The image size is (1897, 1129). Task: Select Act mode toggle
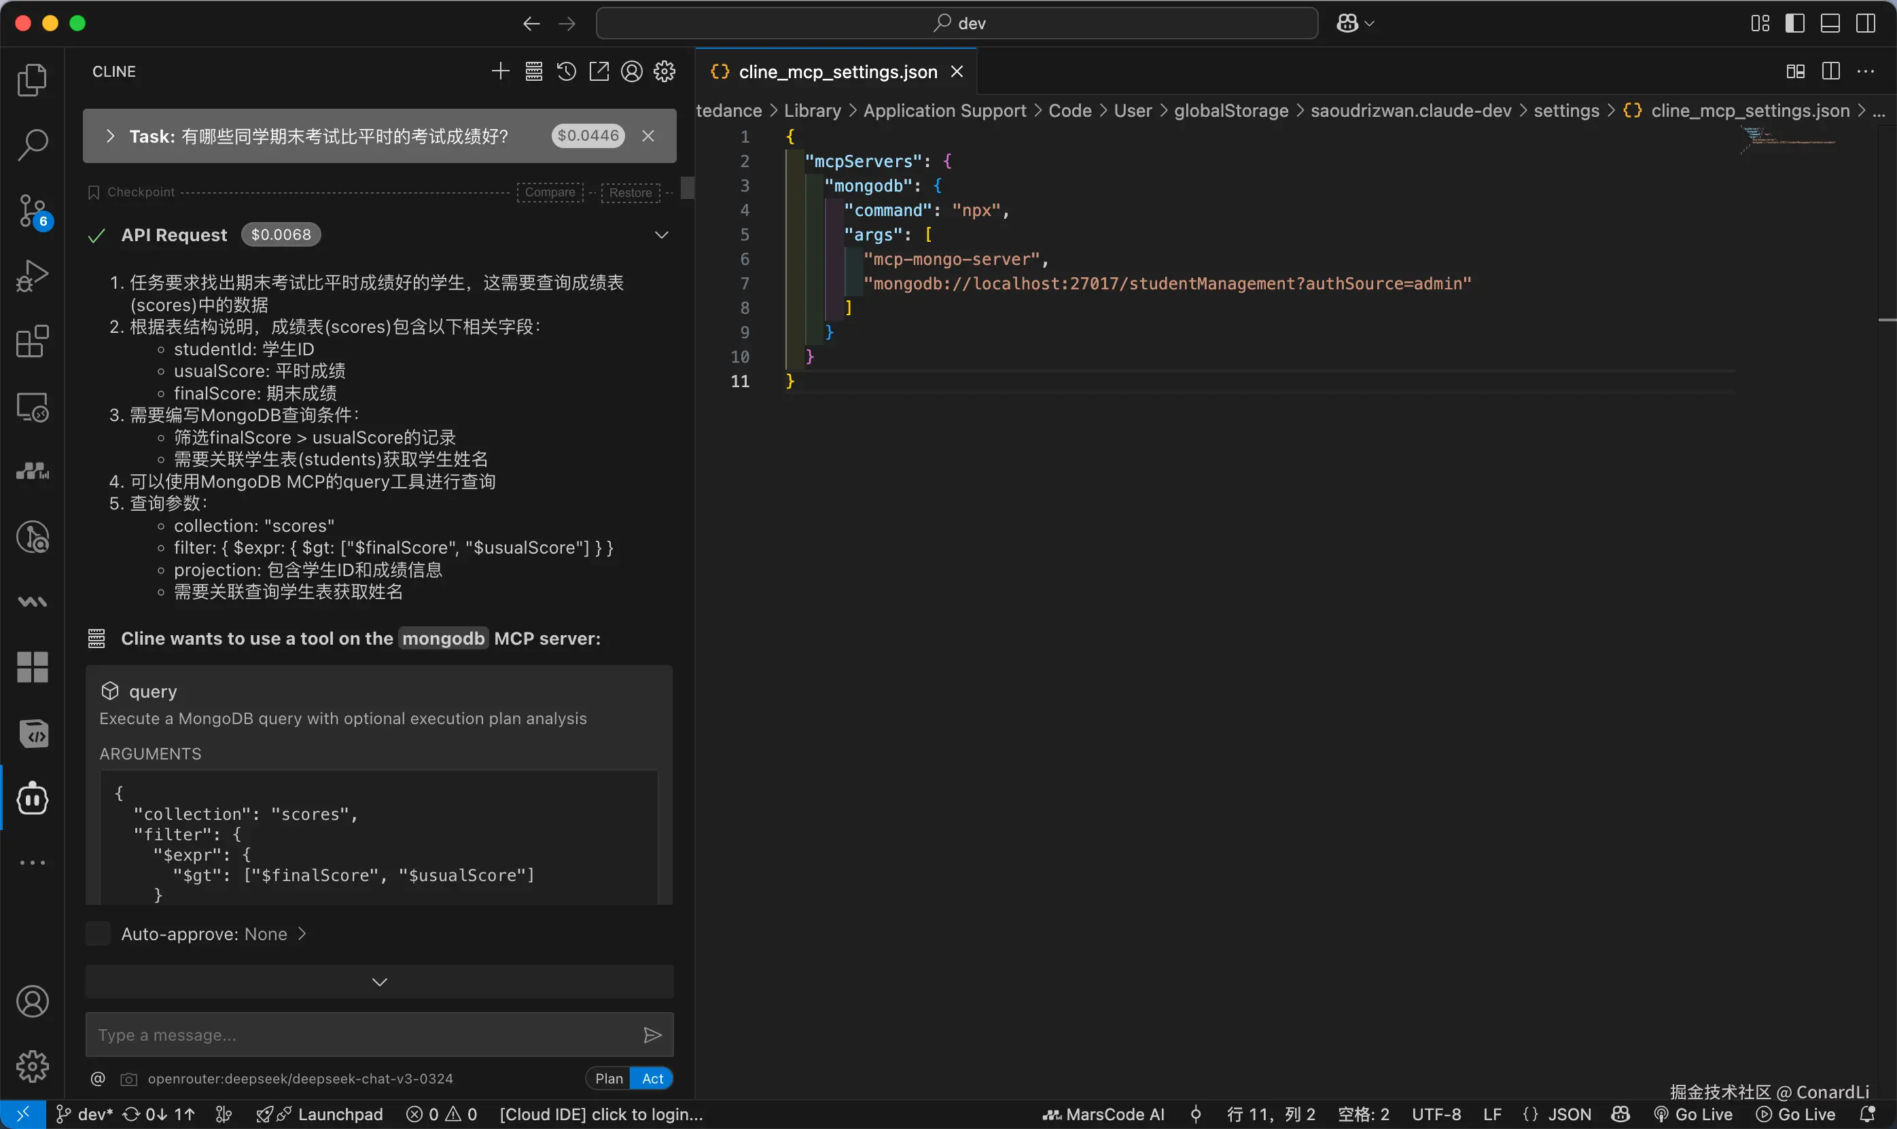point(652,1078)
